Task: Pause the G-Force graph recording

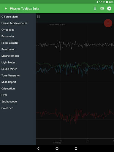Action: tap(38, 17)
